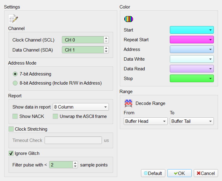Click the Clock Channel (SCL) label
This screenshot has width=222, height=181.
click(x=33, y=40)
